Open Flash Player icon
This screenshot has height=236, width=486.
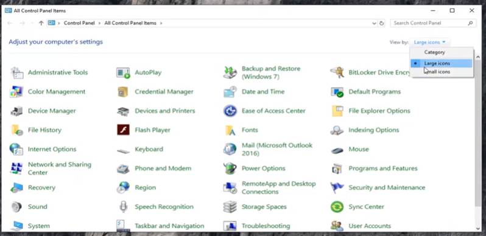tap(123, 130)
